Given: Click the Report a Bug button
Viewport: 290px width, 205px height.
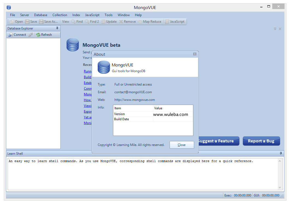Looking at the screenshot, I should pyautogui.click(x=261, y=141).
